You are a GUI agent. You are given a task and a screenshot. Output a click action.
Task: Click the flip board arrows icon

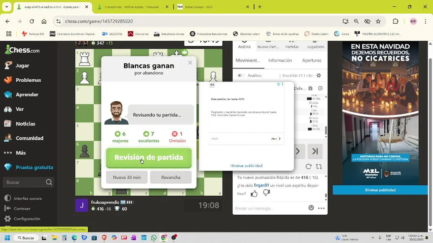[319, 166]
